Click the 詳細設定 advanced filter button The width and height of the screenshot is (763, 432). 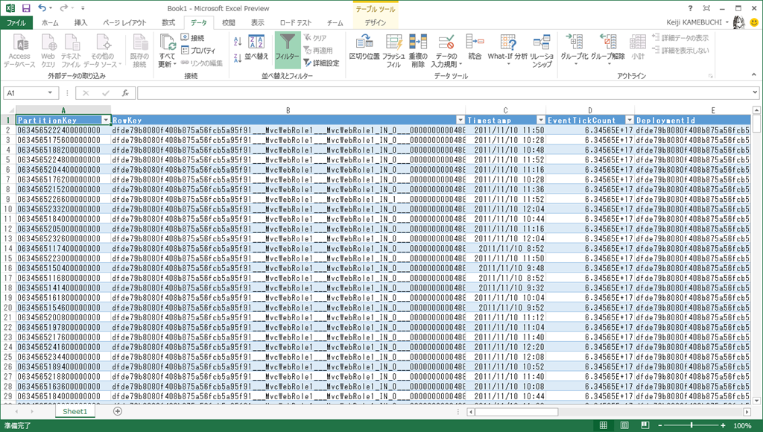pos(321,63)
